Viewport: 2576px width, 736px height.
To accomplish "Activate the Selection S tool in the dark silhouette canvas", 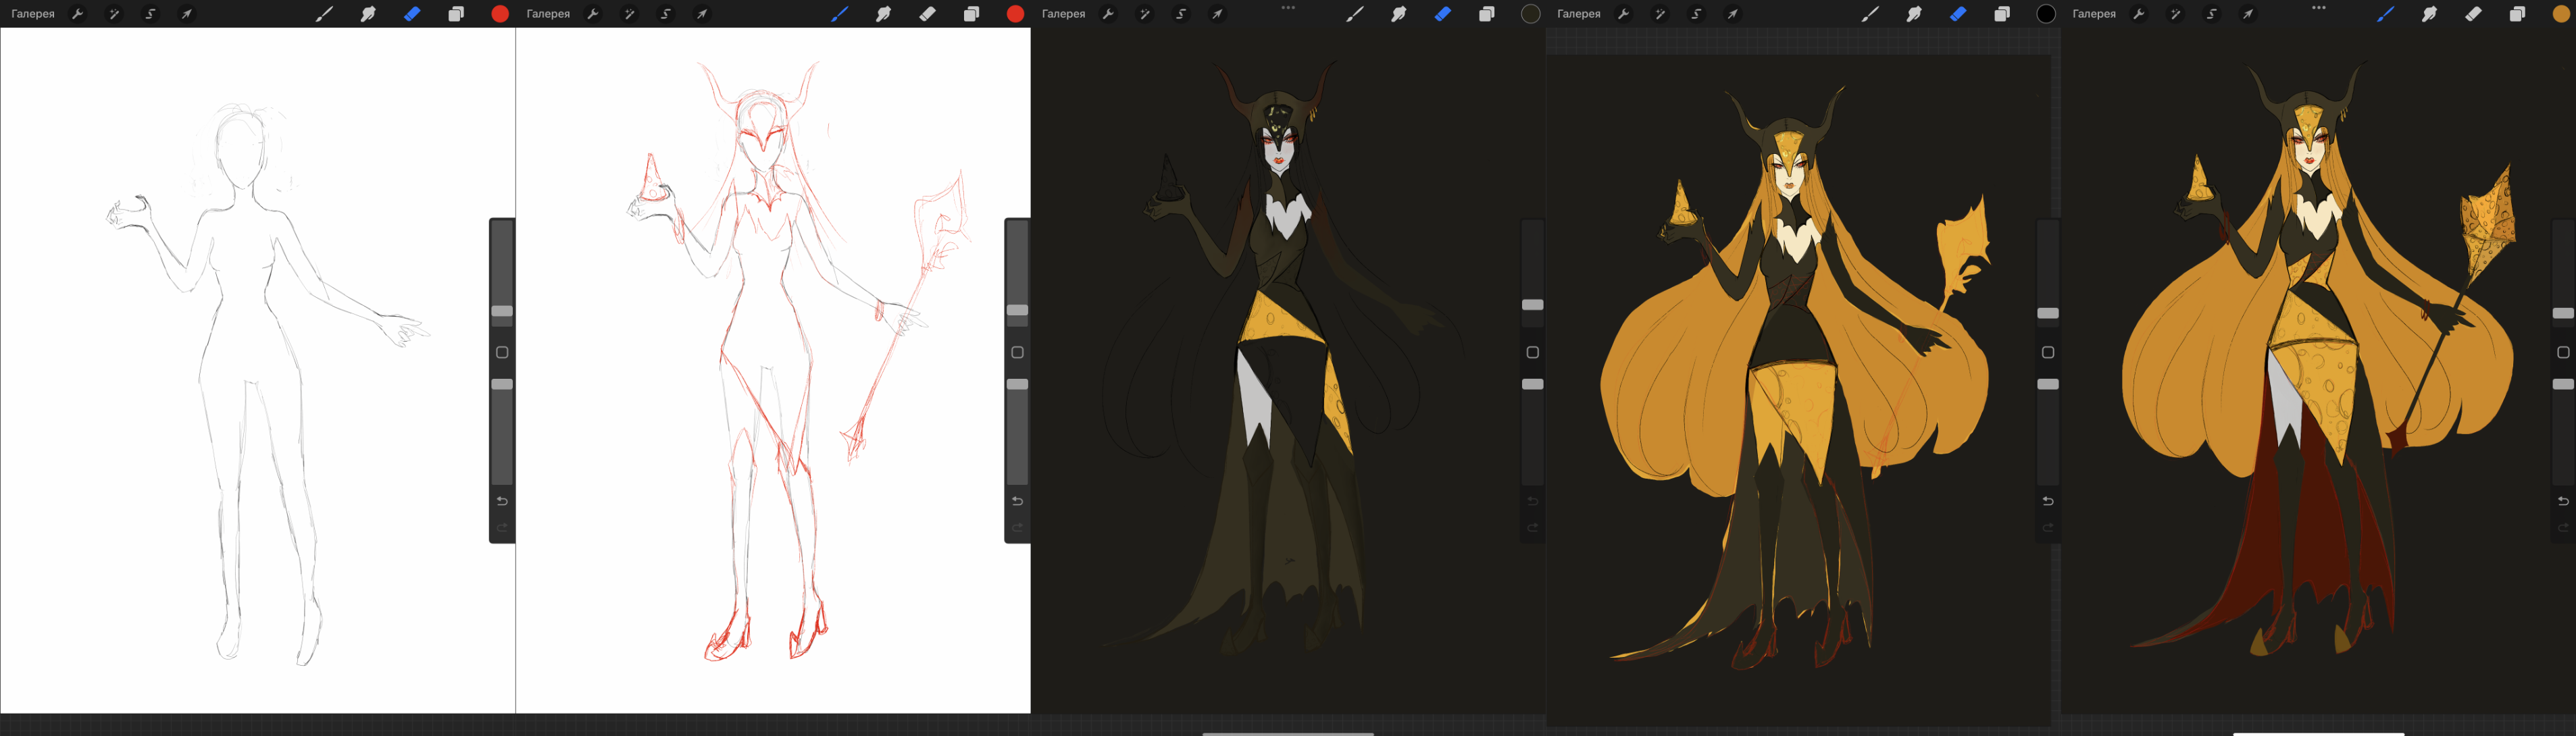I will 1181,14.
